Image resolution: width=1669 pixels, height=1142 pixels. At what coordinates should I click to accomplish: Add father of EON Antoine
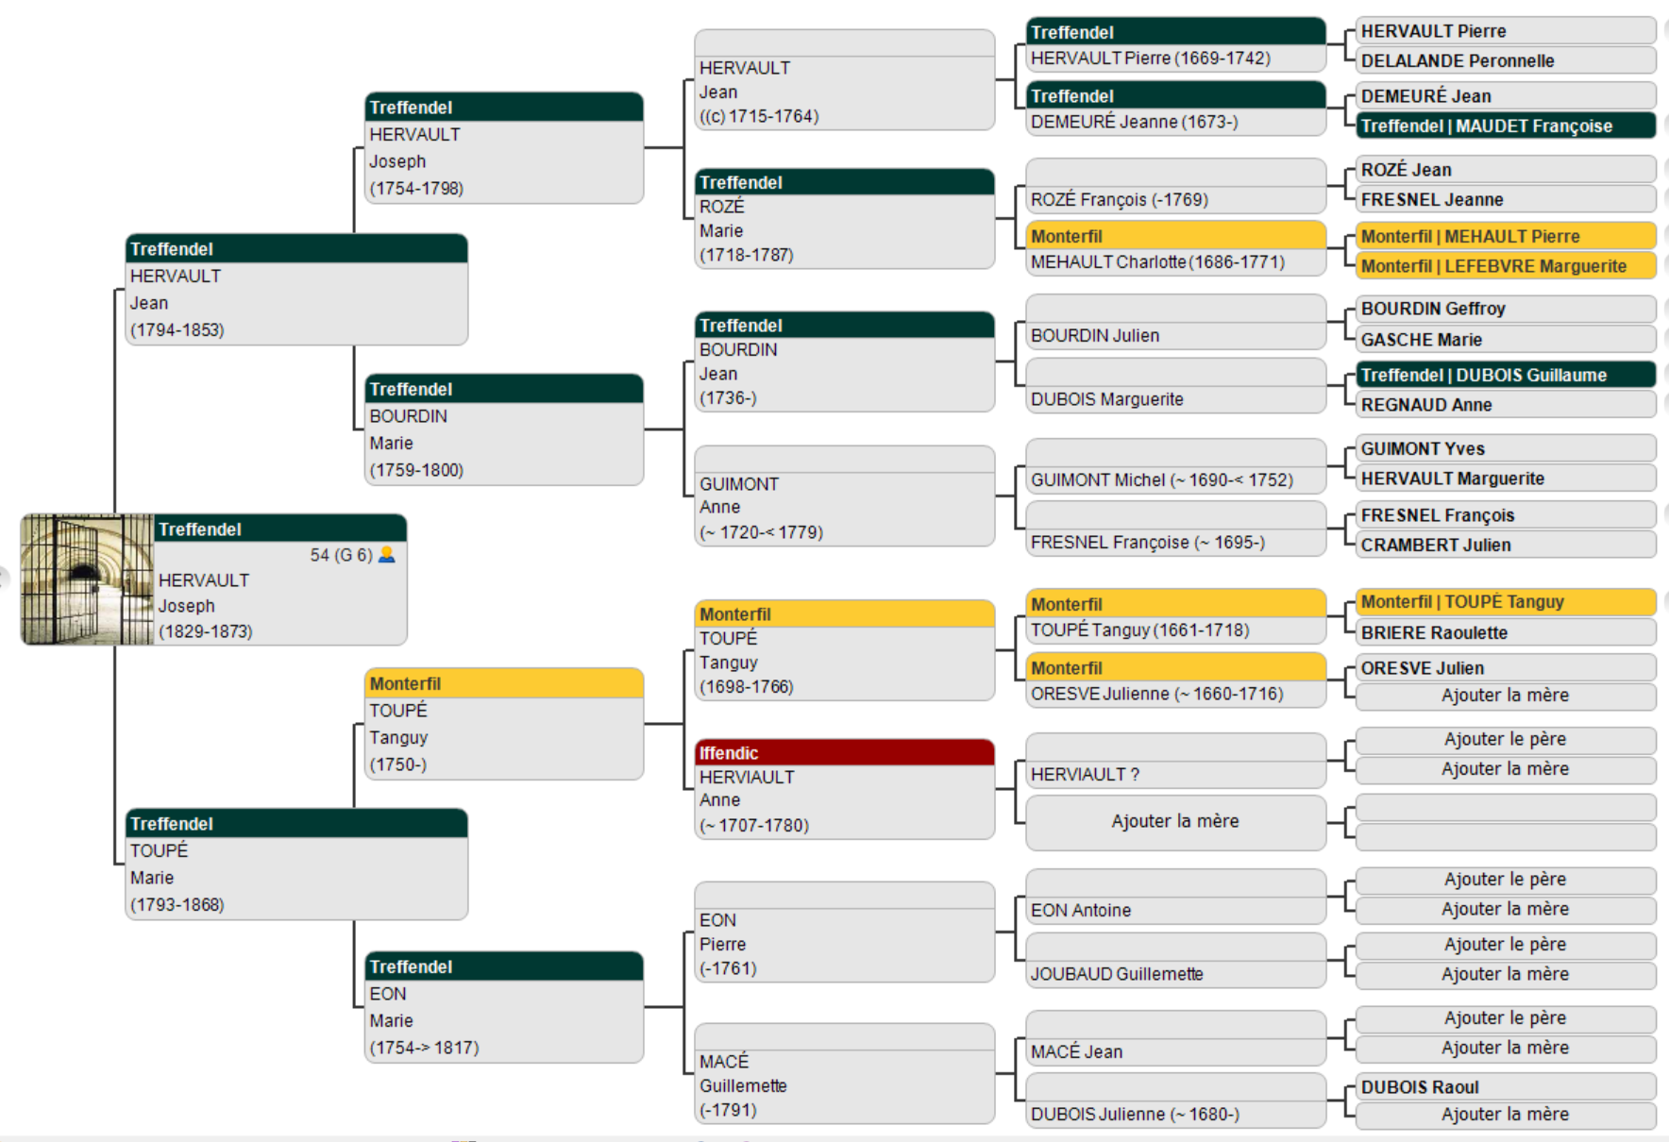pyautogui.click(x=1505, y=880)
